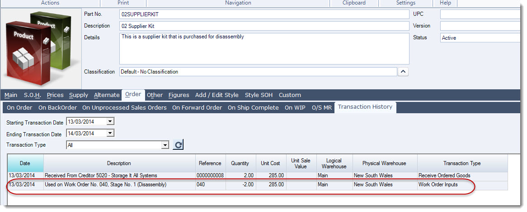Image resolution: width=527 pixels, height=212 pixels.
Task: Open the Settings ribbon group
Action: tap(406, 3)
